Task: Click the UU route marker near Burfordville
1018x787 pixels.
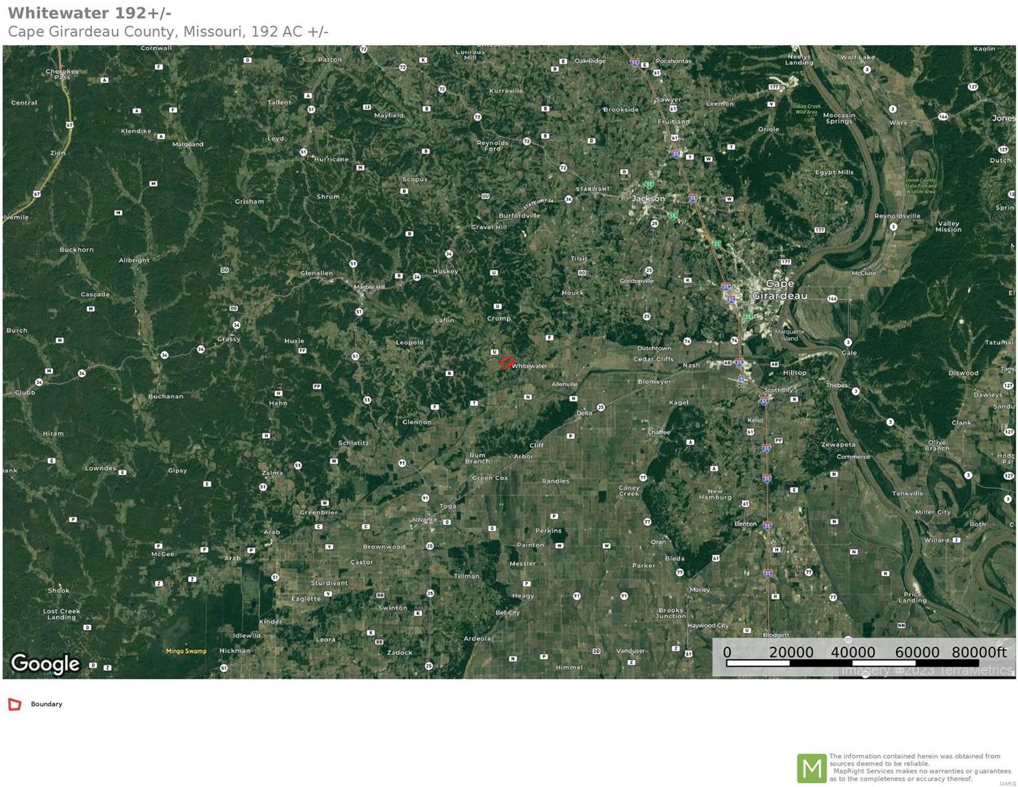Action: point(485,196)
